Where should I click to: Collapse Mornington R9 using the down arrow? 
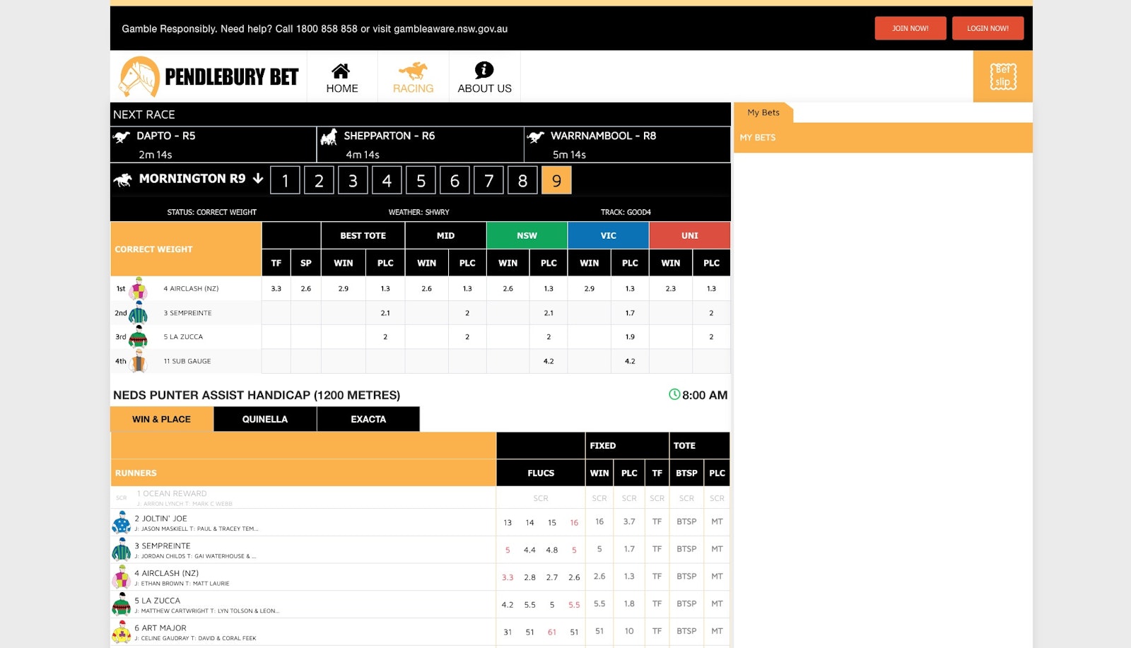click(x=258, y=179)
